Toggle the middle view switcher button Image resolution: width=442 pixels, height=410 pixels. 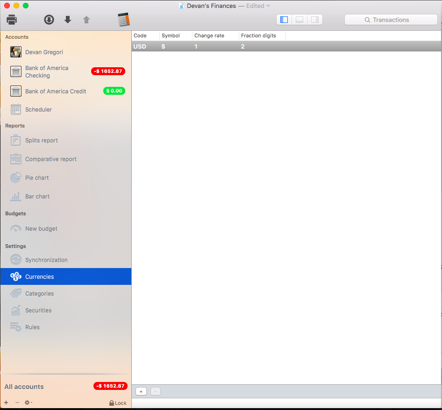coord(299,20)
